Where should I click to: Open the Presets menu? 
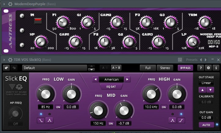(192, 60)
